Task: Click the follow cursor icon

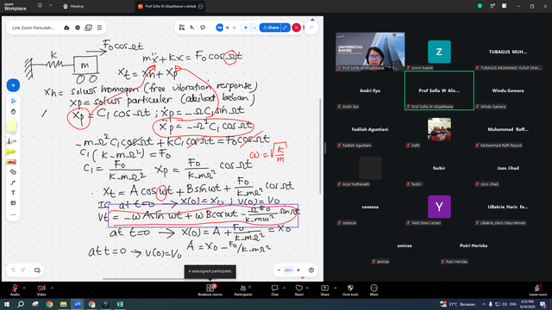Action: click(x=192, y=28)
